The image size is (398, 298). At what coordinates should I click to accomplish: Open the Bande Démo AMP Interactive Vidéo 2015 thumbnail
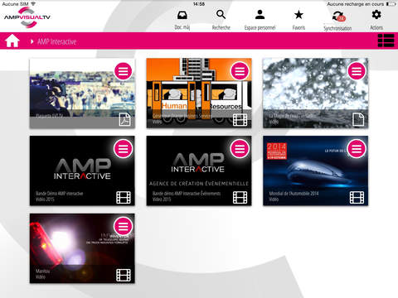pyautogui.click(x=82, y=171)
